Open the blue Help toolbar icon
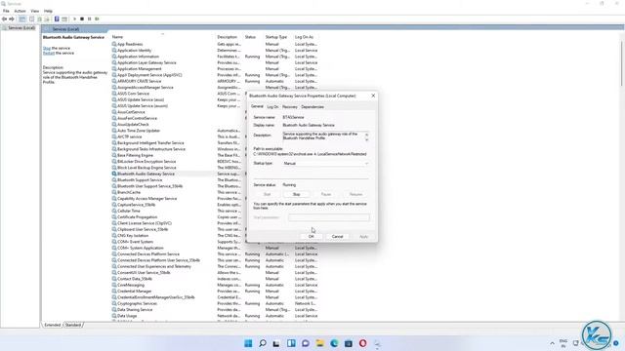625x351 pixels. point(57,19)
